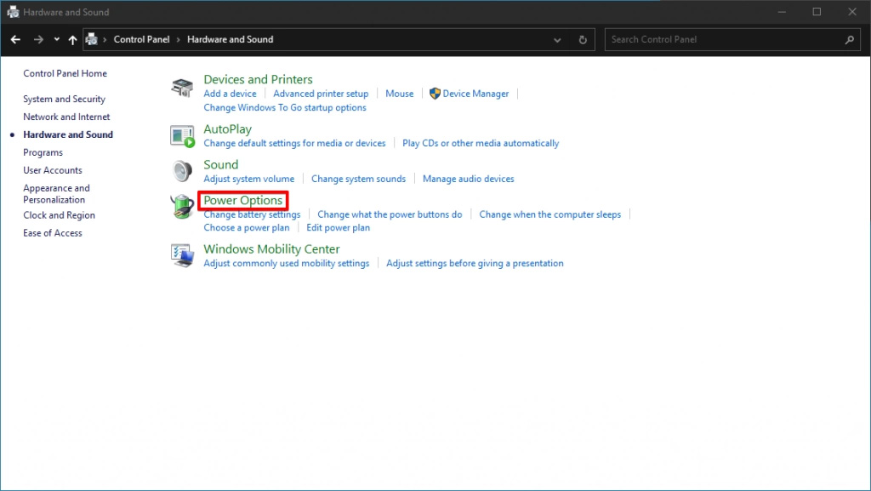This screenshot has width=871, height=491.
Task: Click Change what the power buttons do
Action: [390, 214]
